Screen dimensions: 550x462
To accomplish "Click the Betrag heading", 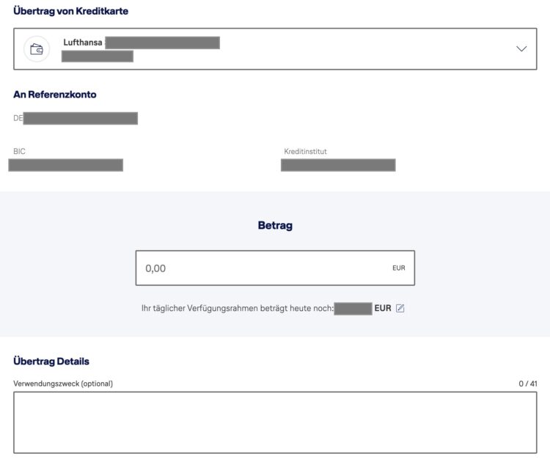I will (x=275, y=225).
